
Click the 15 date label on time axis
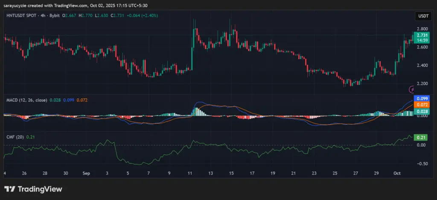point(231,173)
